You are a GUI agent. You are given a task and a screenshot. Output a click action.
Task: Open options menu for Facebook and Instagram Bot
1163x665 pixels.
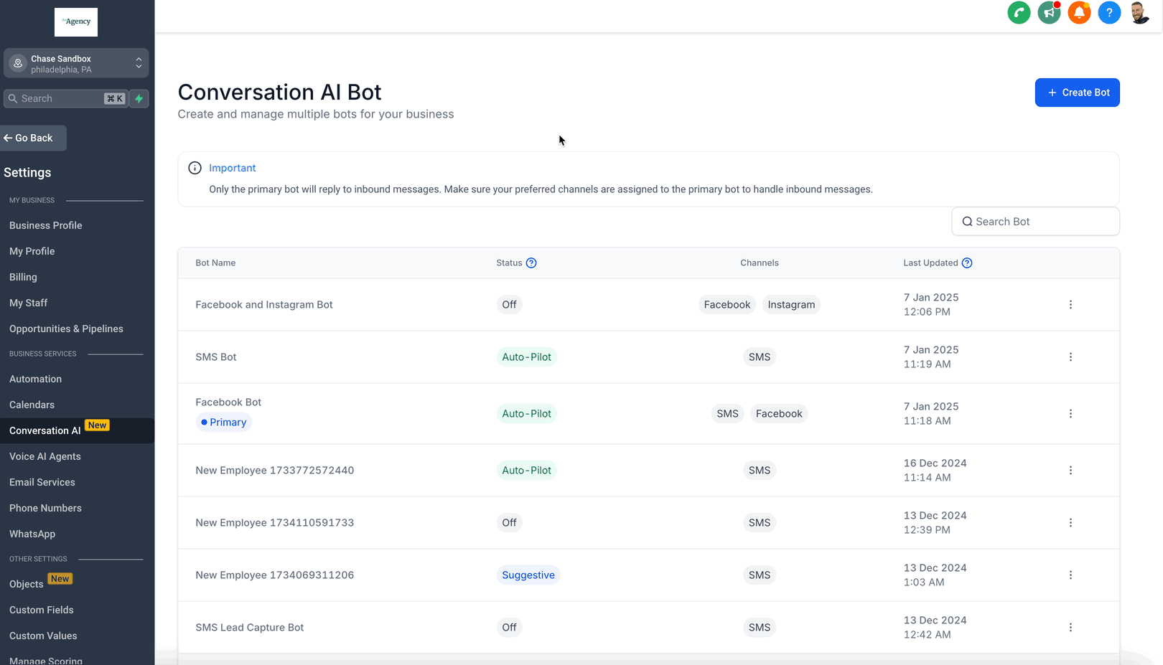[1070, 305]
